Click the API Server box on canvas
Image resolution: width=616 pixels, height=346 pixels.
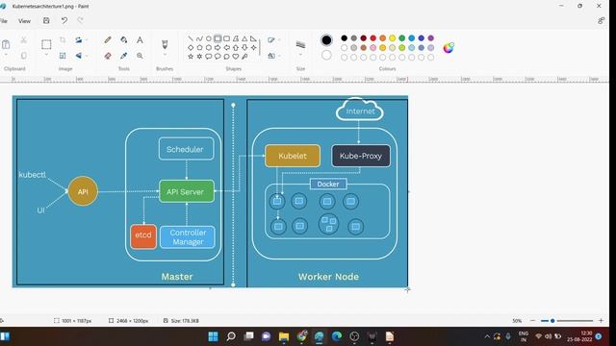coord(187,191)
